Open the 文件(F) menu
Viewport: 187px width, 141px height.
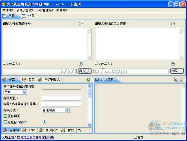point(8,10)
